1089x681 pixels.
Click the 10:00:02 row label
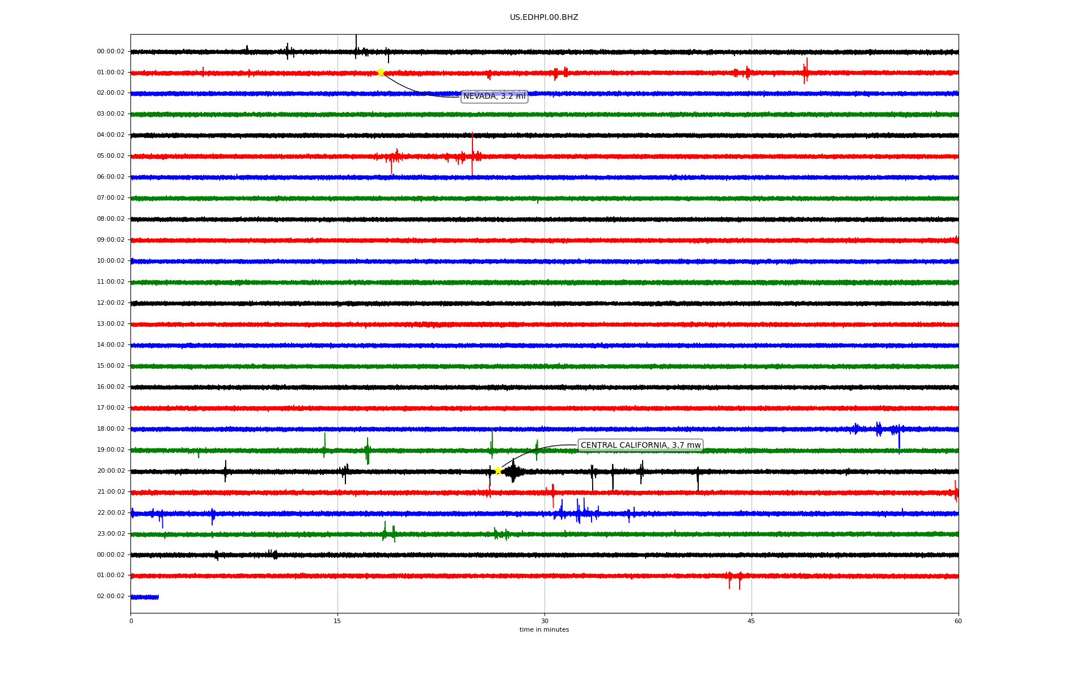(111, 261)
